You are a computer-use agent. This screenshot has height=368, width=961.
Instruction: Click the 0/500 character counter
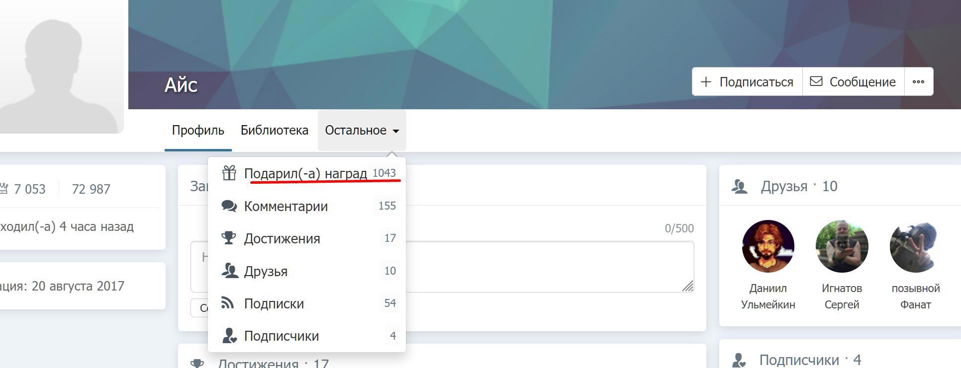click(x=679, y=228)
